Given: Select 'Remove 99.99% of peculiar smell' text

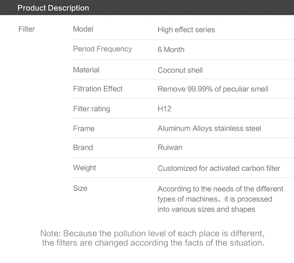Looking at the screenshot, I should (213, 89).
